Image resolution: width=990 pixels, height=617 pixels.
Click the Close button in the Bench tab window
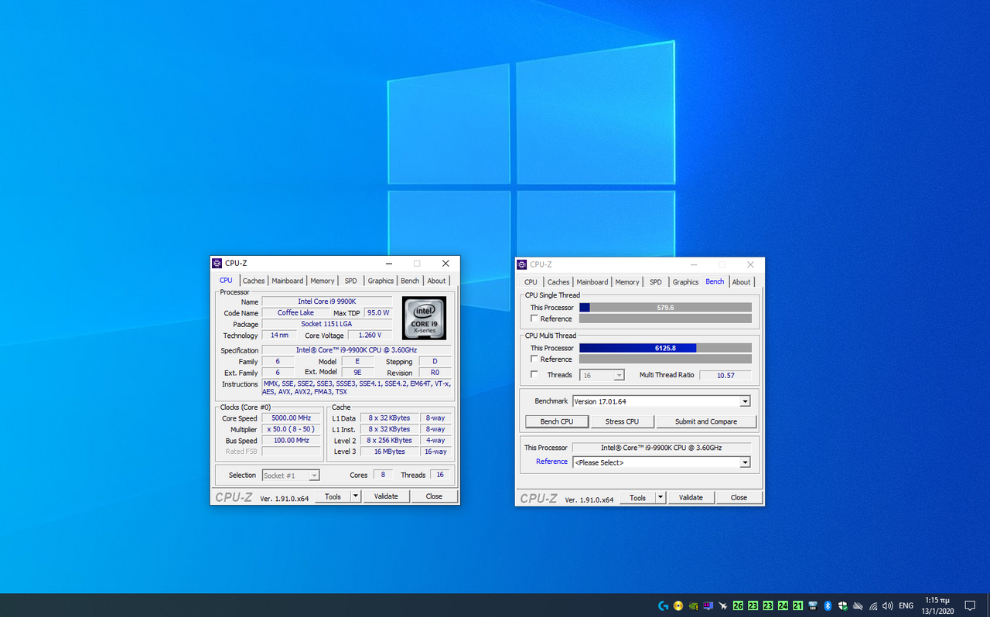tap(739, 498)
